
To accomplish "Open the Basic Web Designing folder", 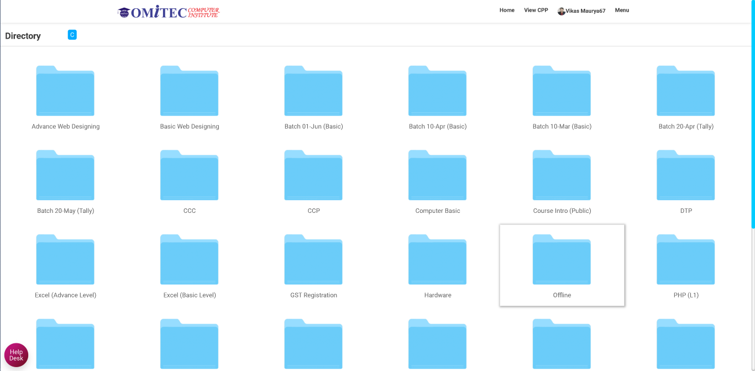I will click(189, 91).
